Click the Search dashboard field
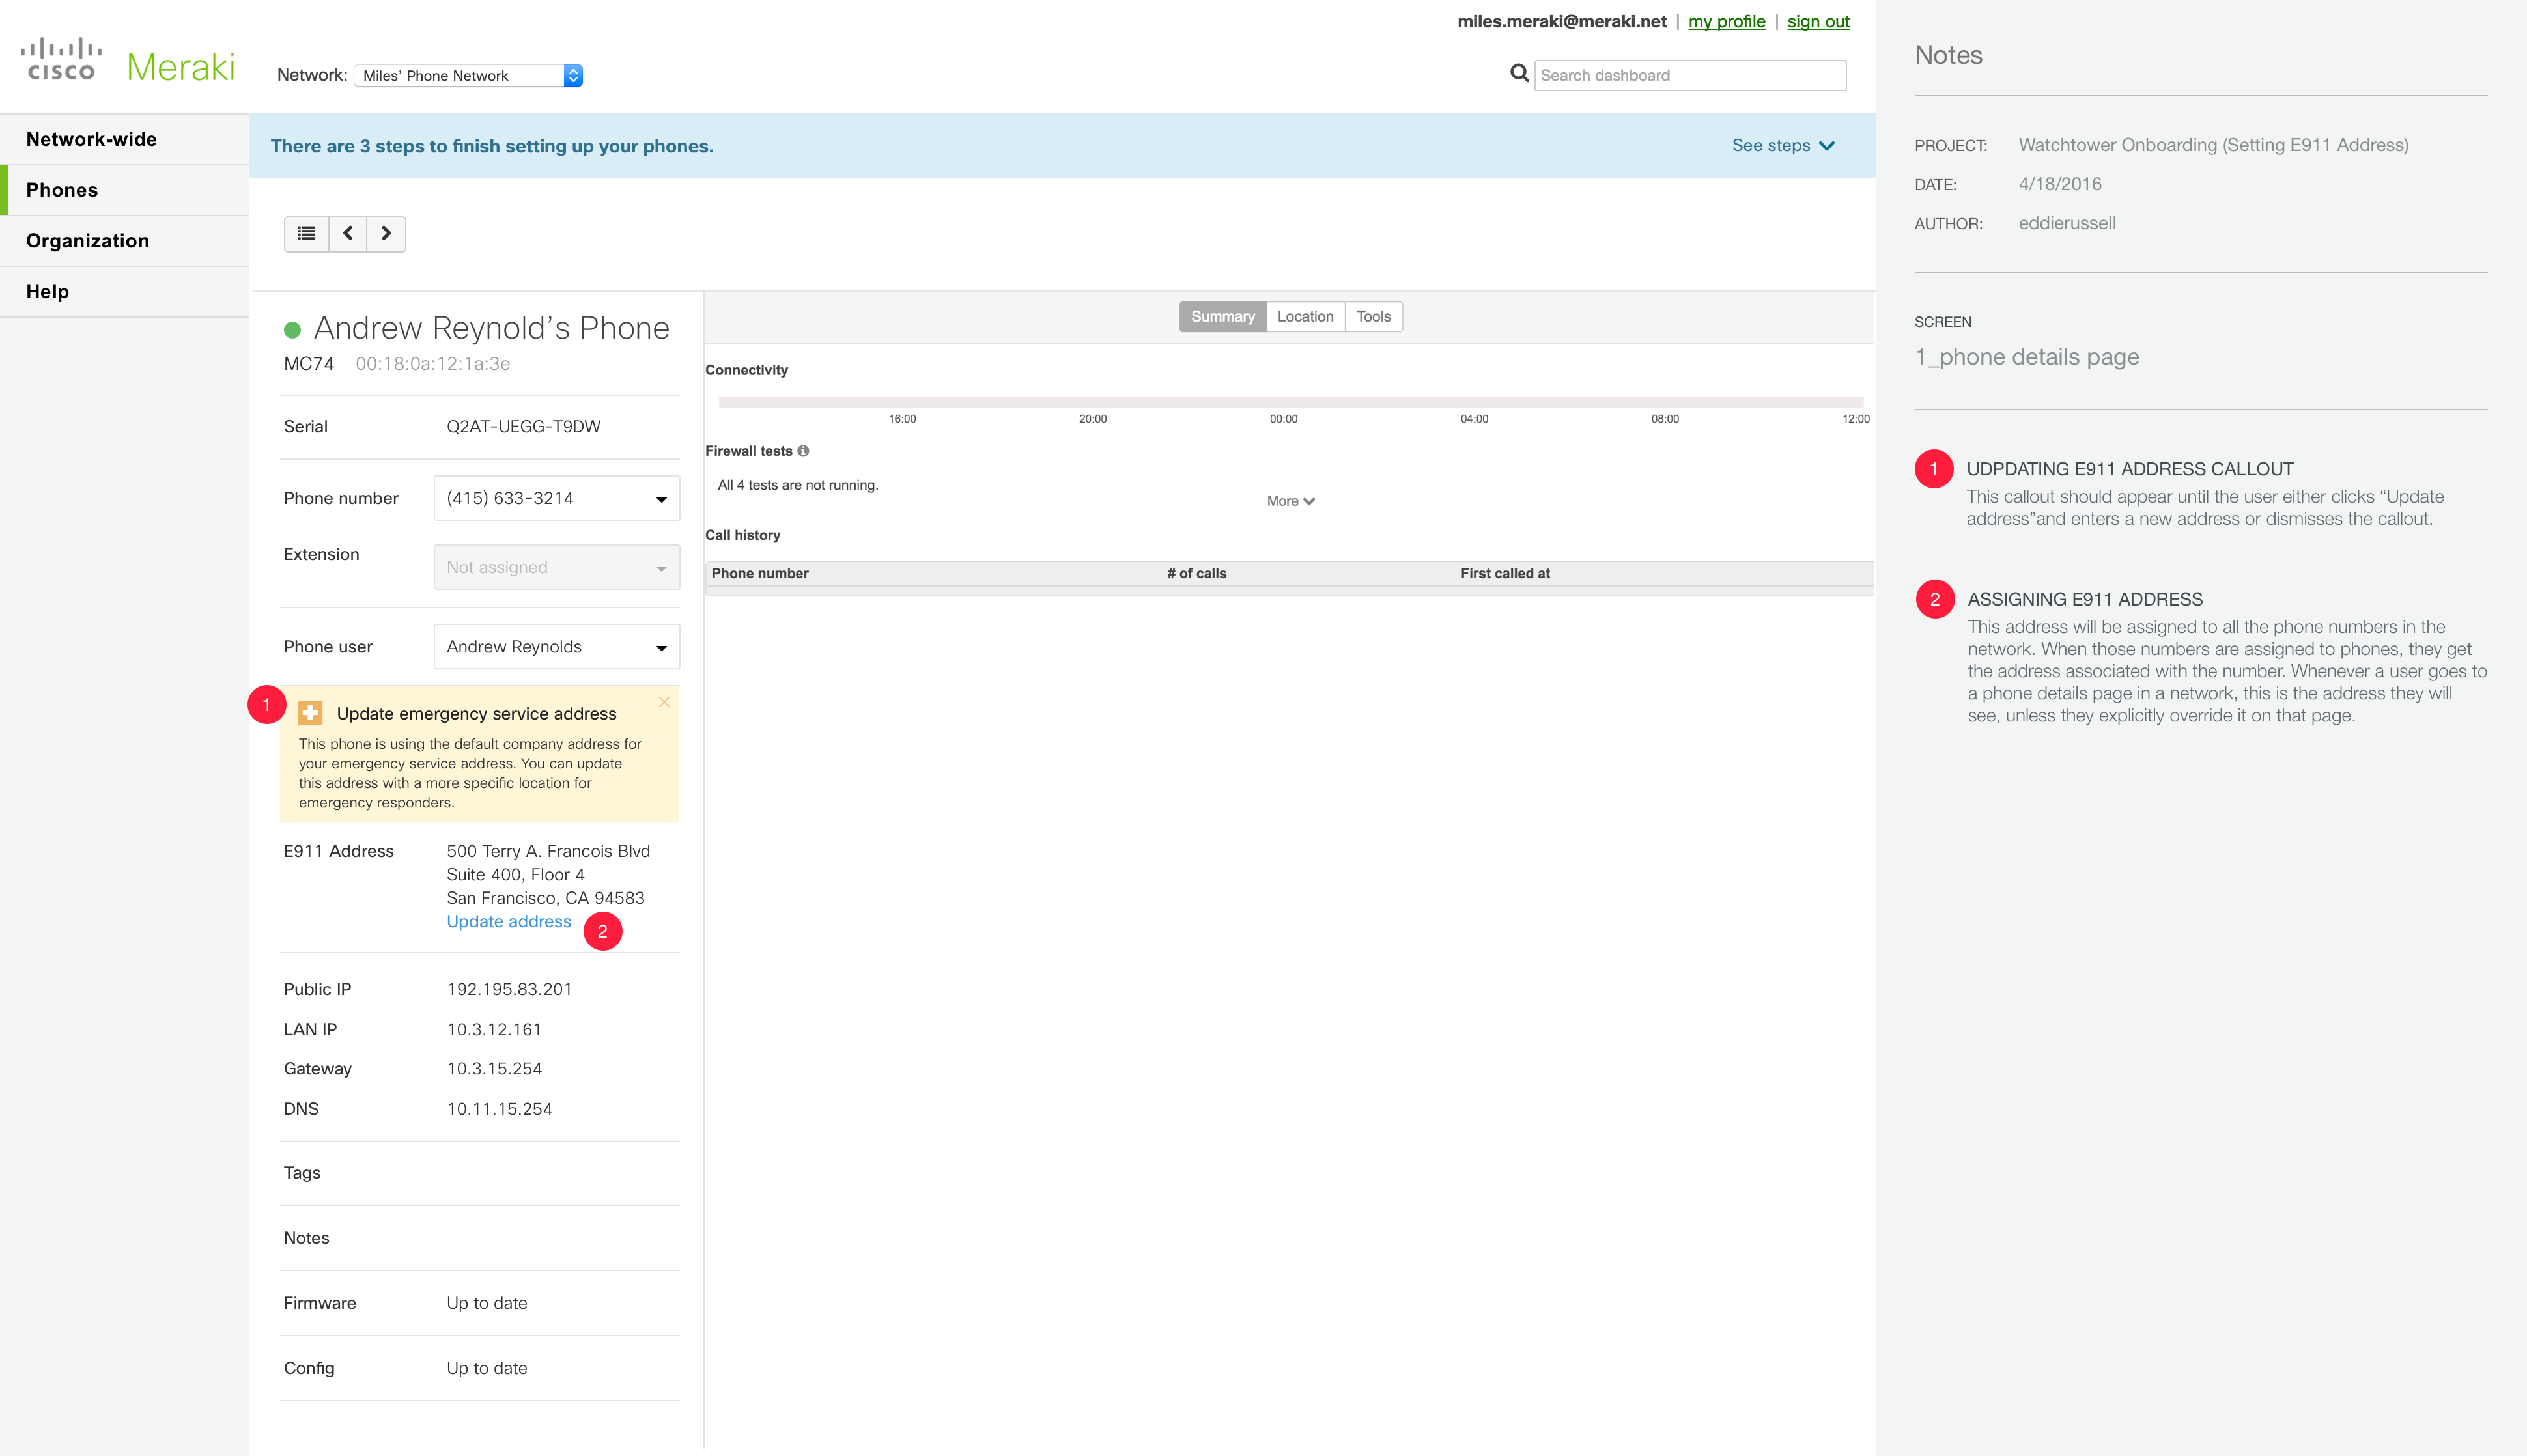2527x1456 pixels. pos(1689,76)
